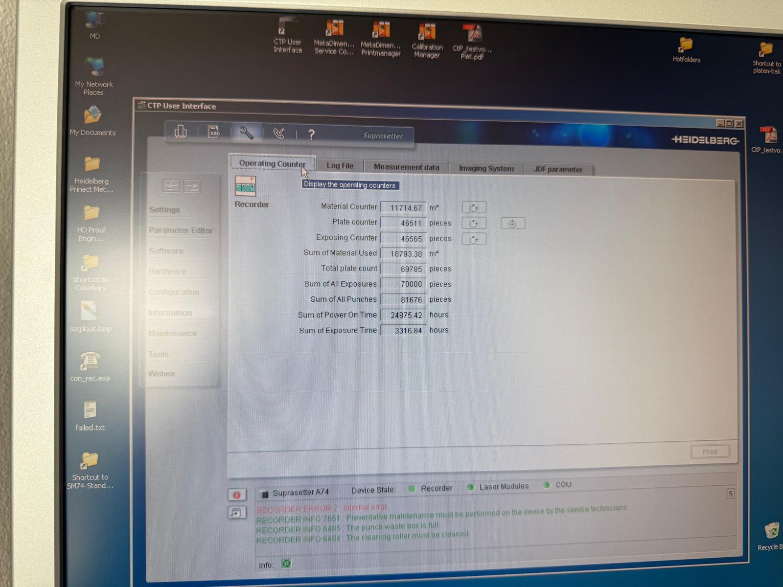Image resolution: width=783 pixels, height=587 pixels.
Task: Reset the Exposing Counter
Action: click(474, 239)
